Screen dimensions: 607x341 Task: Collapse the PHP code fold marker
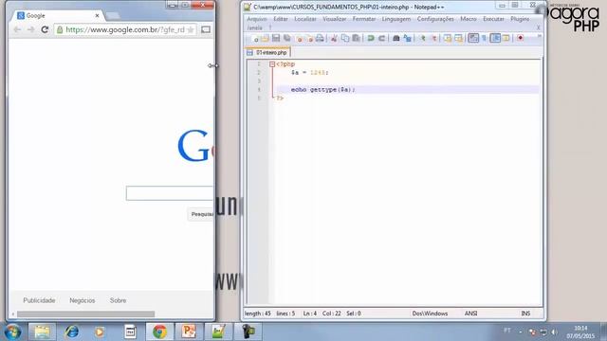272,64
